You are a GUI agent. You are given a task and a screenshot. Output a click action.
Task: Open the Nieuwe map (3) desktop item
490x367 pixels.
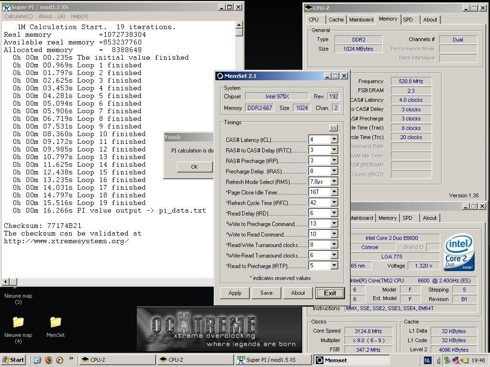(x=18, y=298)
